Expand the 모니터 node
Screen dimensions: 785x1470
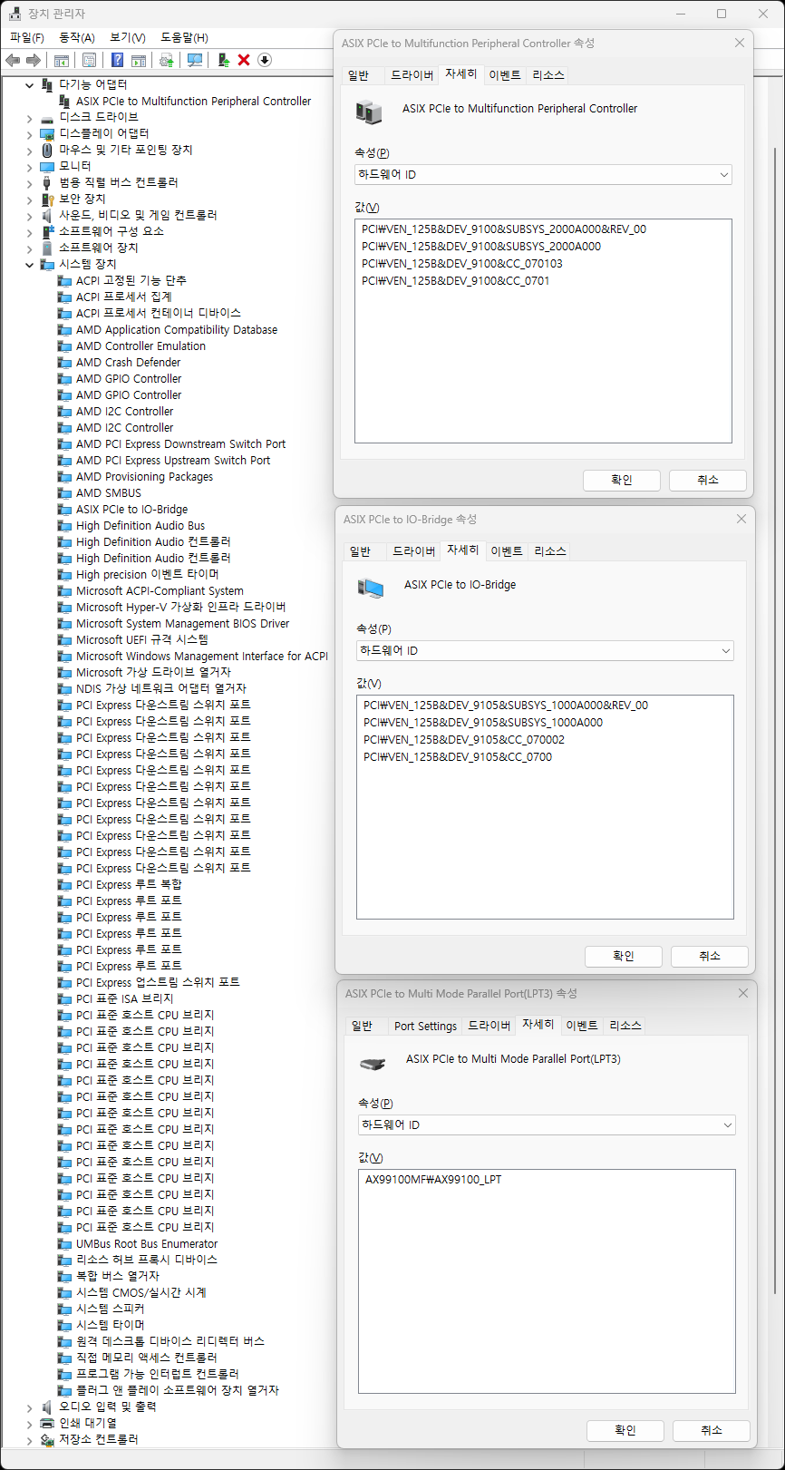coord(29,166)
